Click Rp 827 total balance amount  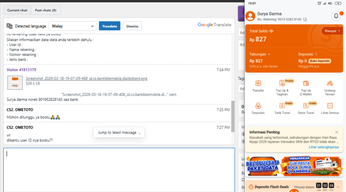click(x=258, y=39)
